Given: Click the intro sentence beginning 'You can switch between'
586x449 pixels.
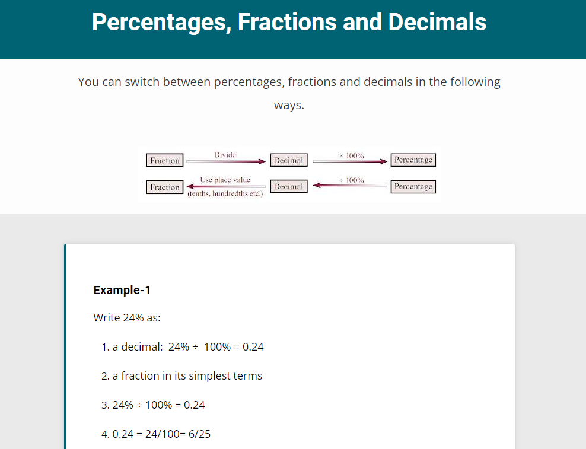Looking at the screenshot, I should (x=289, y=82).
